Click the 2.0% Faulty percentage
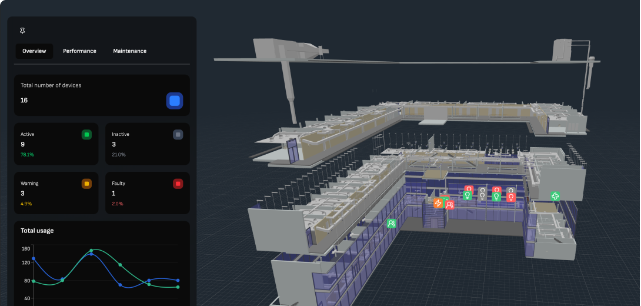The height and width of the screenshot is (306, 641). pyautogui.click(x=118, y=204)
